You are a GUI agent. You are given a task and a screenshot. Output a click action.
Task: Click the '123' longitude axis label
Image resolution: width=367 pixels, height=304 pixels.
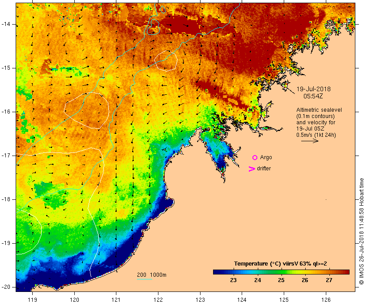[x=200, y=300]
